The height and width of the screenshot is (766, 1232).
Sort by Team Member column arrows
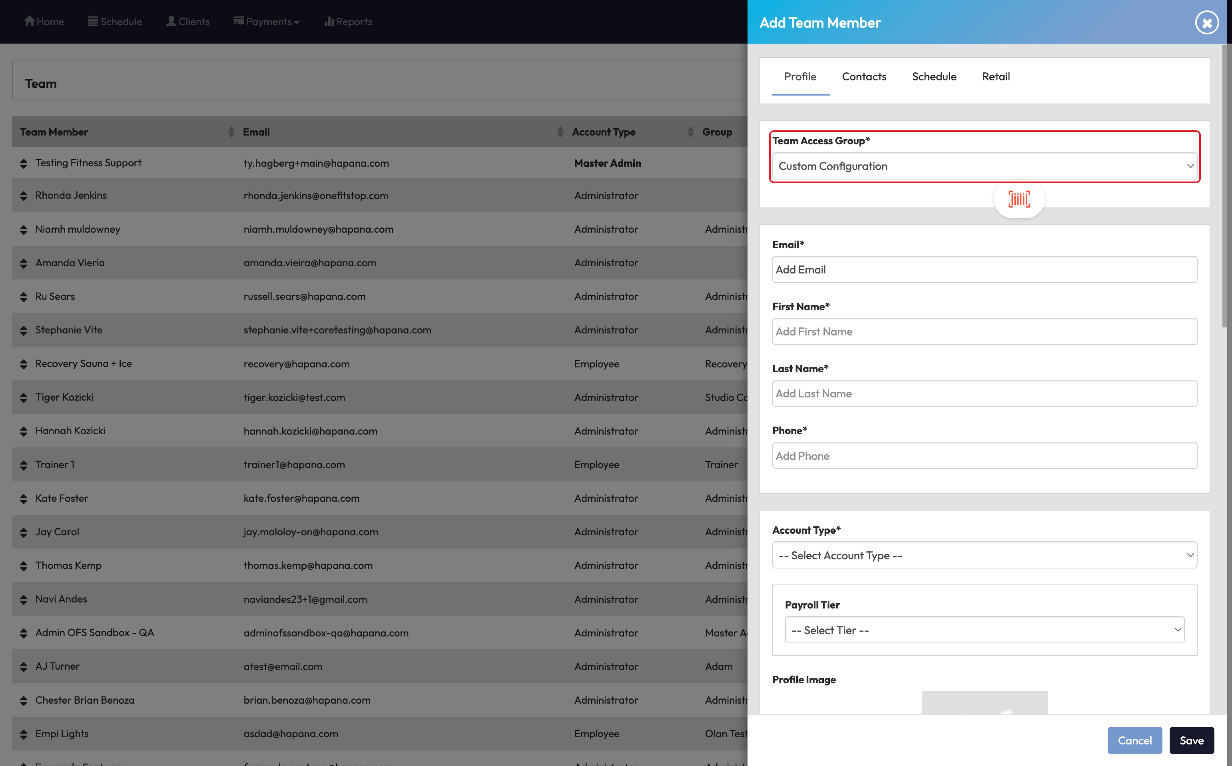coord(231,132)
